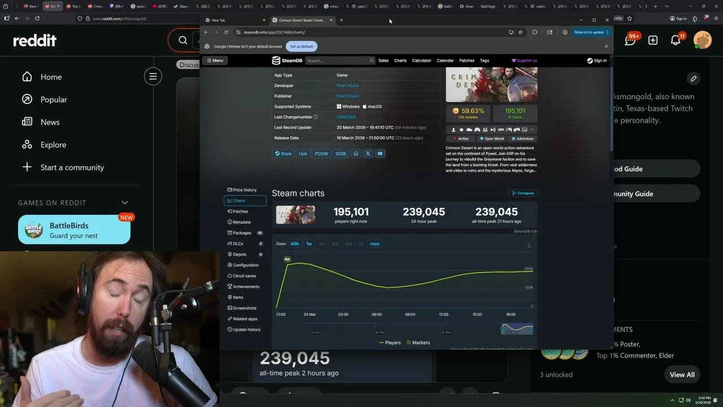Click the Store button
This screenshot has height=407, width=723.
click(x=283, y=154)
